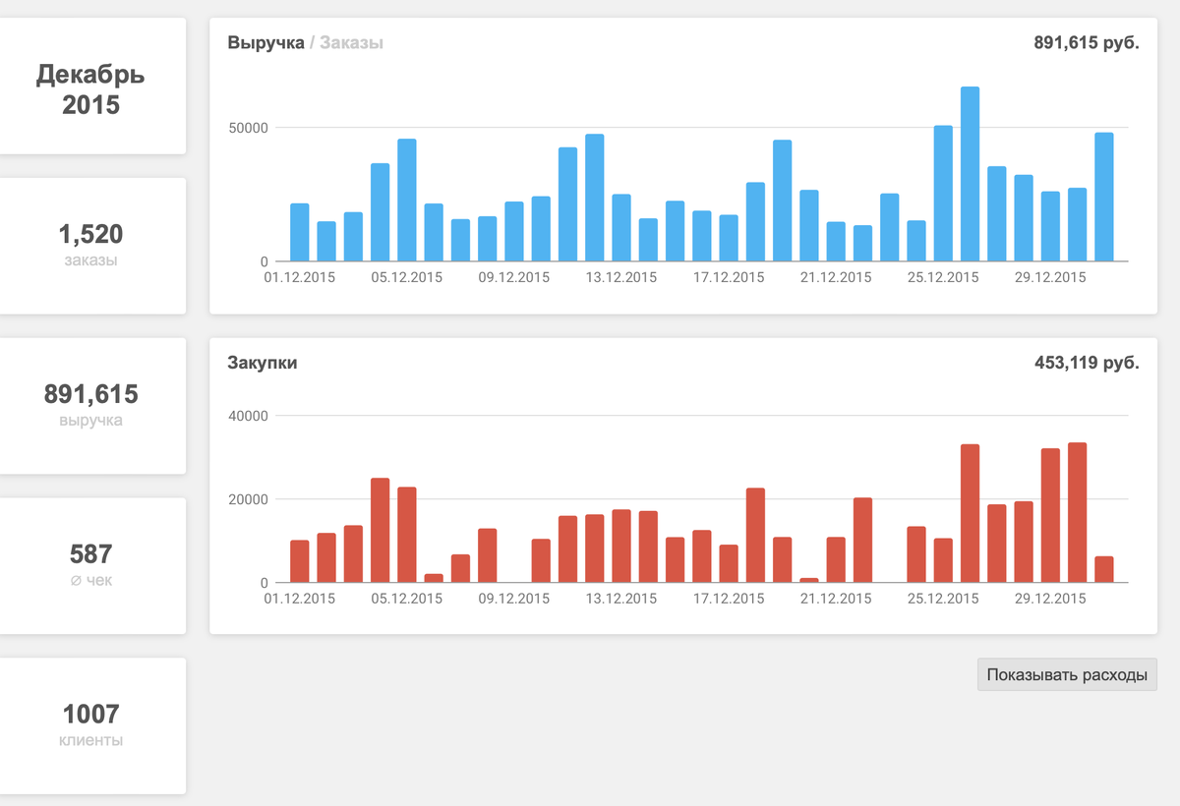Select the tallest blue revenue bar

tap(970, 174)
